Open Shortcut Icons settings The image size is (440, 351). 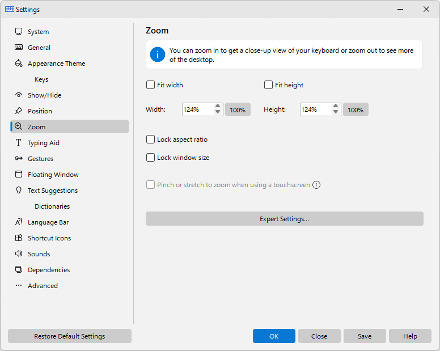tap(70, 238)
